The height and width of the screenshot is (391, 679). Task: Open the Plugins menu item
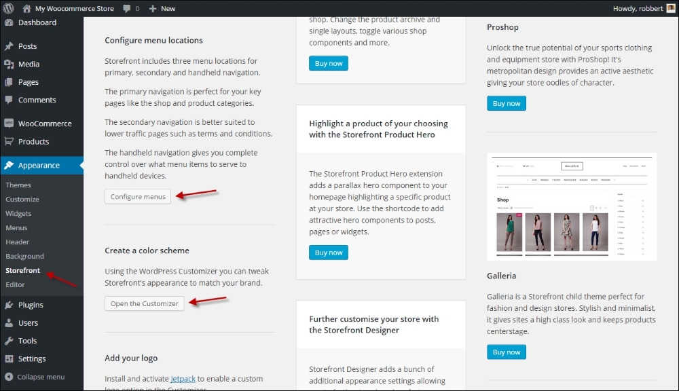(31, 305)
